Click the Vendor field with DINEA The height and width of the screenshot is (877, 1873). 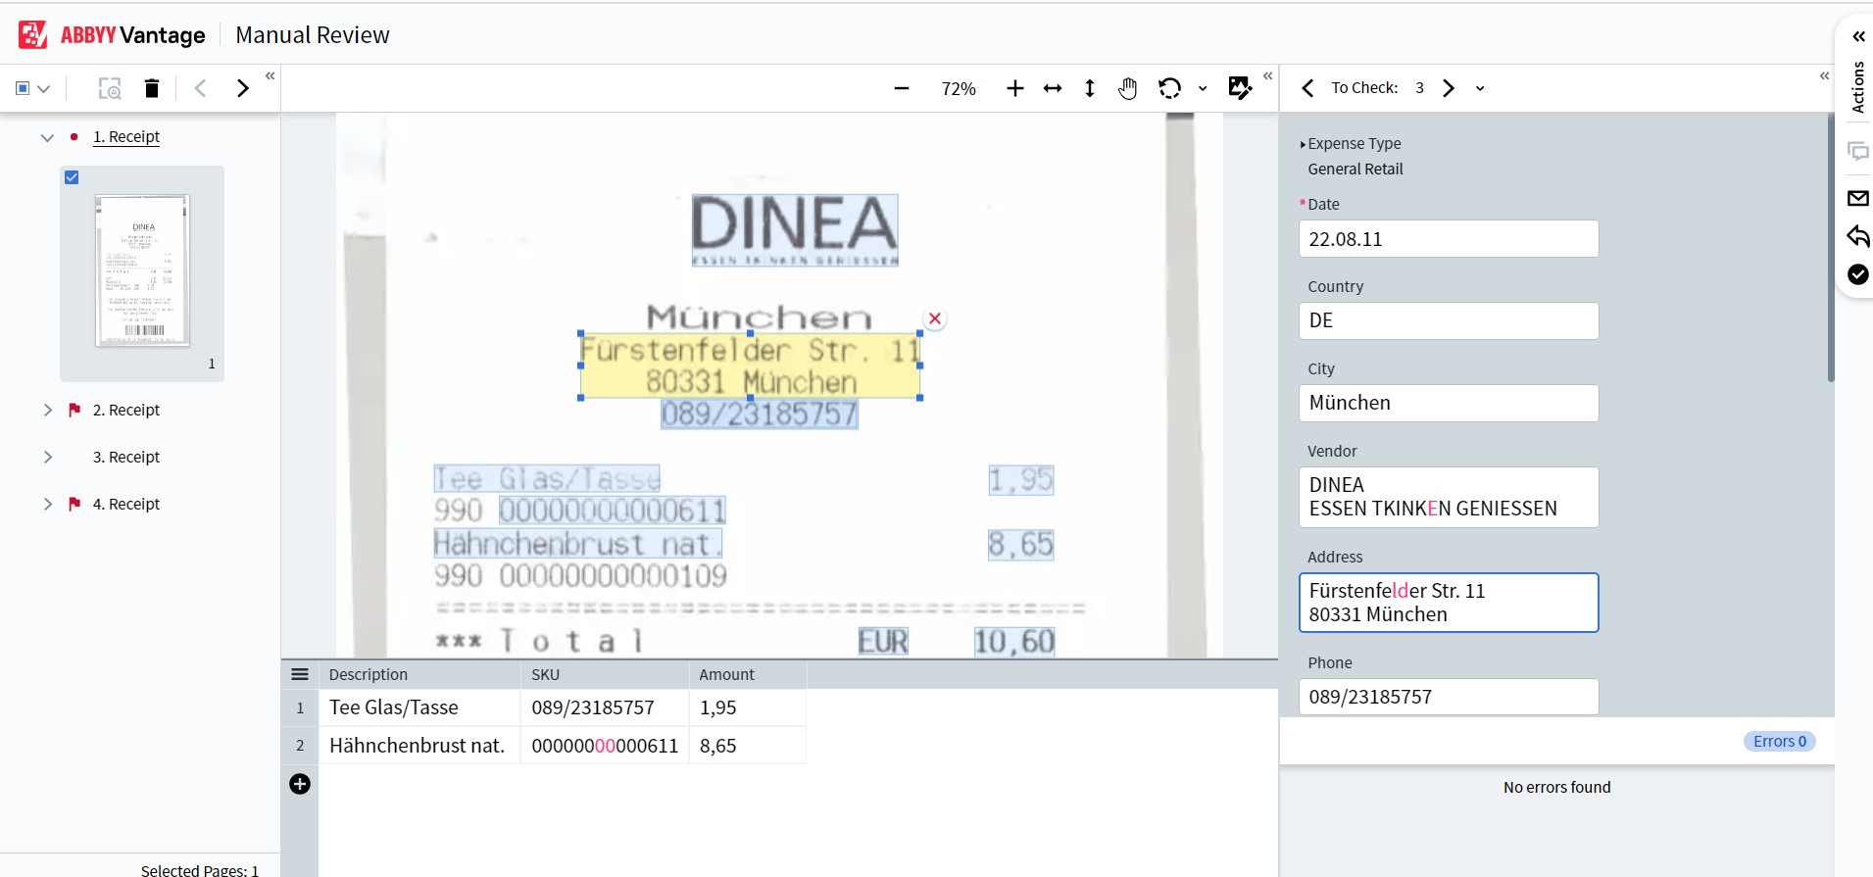coord(1449,497)
